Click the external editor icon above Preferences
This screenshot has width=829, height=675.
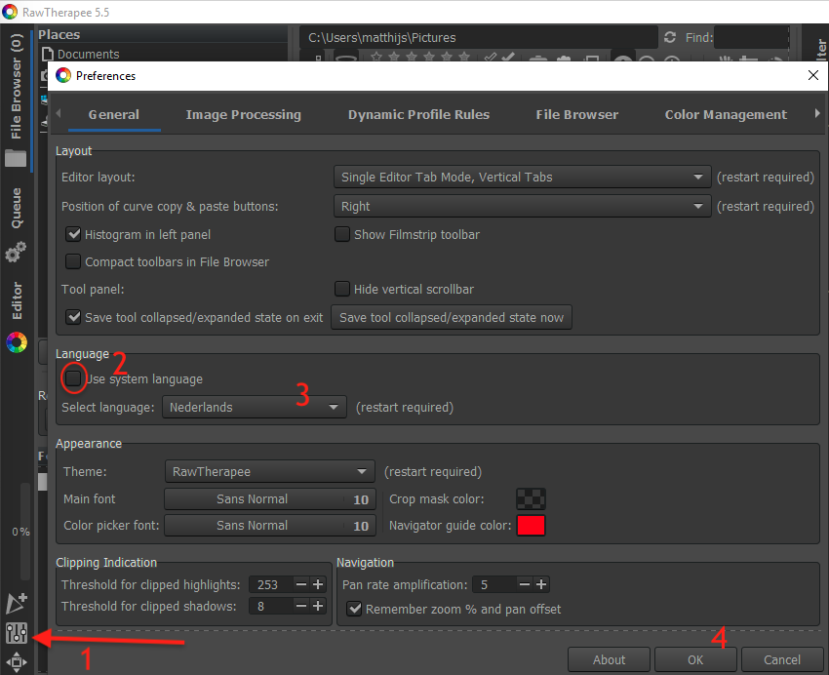pos(16,604)
